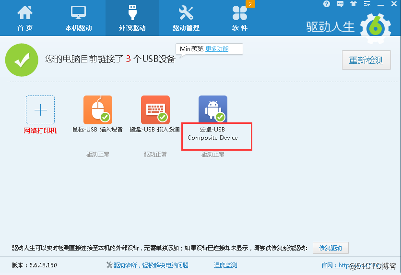
Task: Click the version text 6.6.48.150
Action: click(43, 265)
